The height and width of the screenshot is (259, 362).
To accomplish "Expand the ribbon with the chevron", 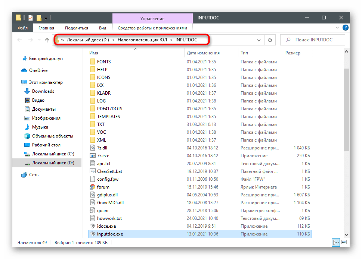I will (x=337, y=28).
